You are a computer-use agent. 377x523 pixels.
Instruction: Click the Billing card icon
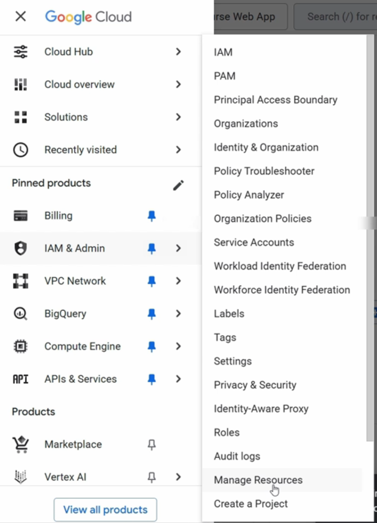[21, 216]
